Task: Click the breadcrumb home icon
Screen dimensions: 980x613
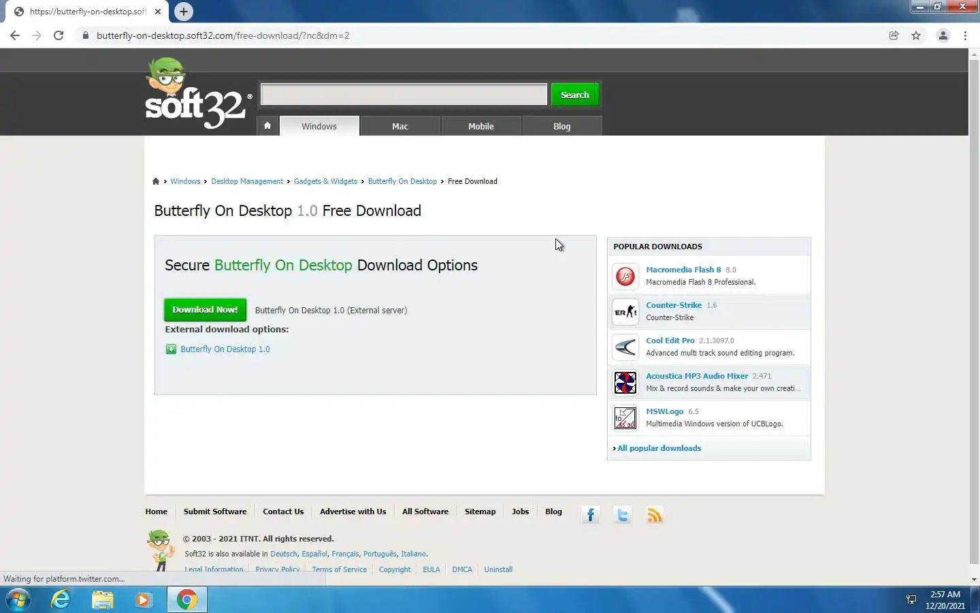Action: (156, 181)
